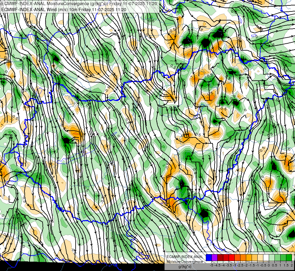Click the 'ECMWF-INDEX-ANAL' label in the legend

point(185,257)
